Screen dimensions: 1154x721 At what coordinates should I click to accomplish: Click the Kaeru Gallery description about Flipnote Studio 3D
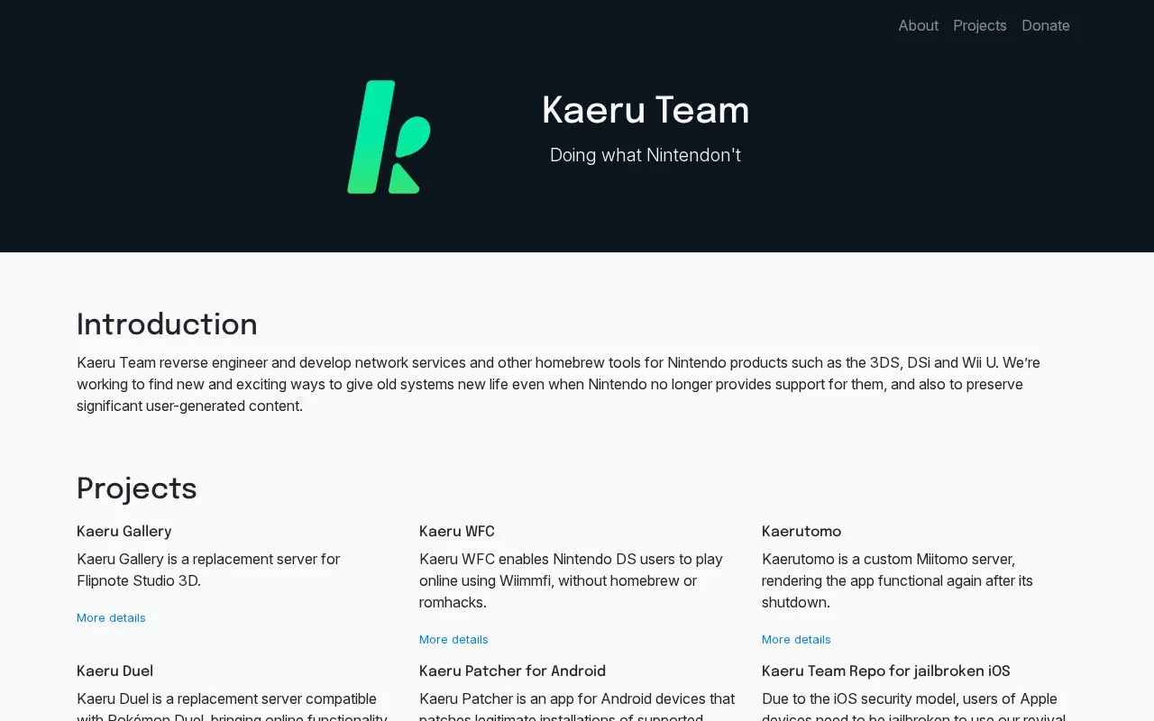pos(208,570)
